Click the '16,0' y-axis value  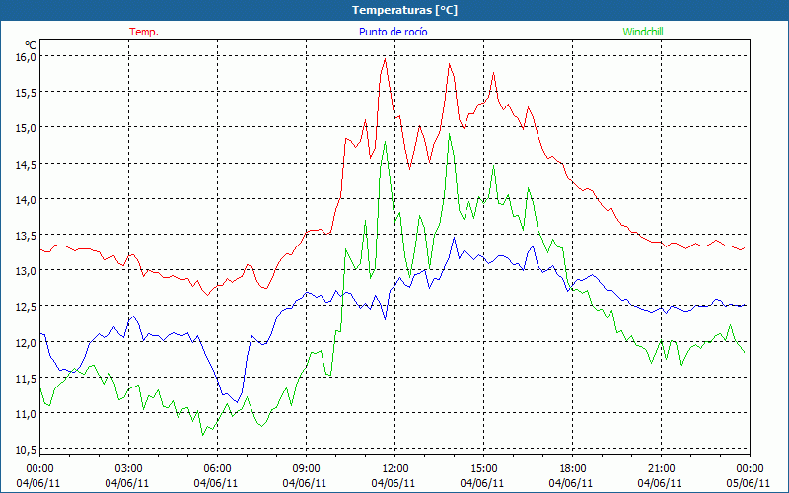pos(26,56)
